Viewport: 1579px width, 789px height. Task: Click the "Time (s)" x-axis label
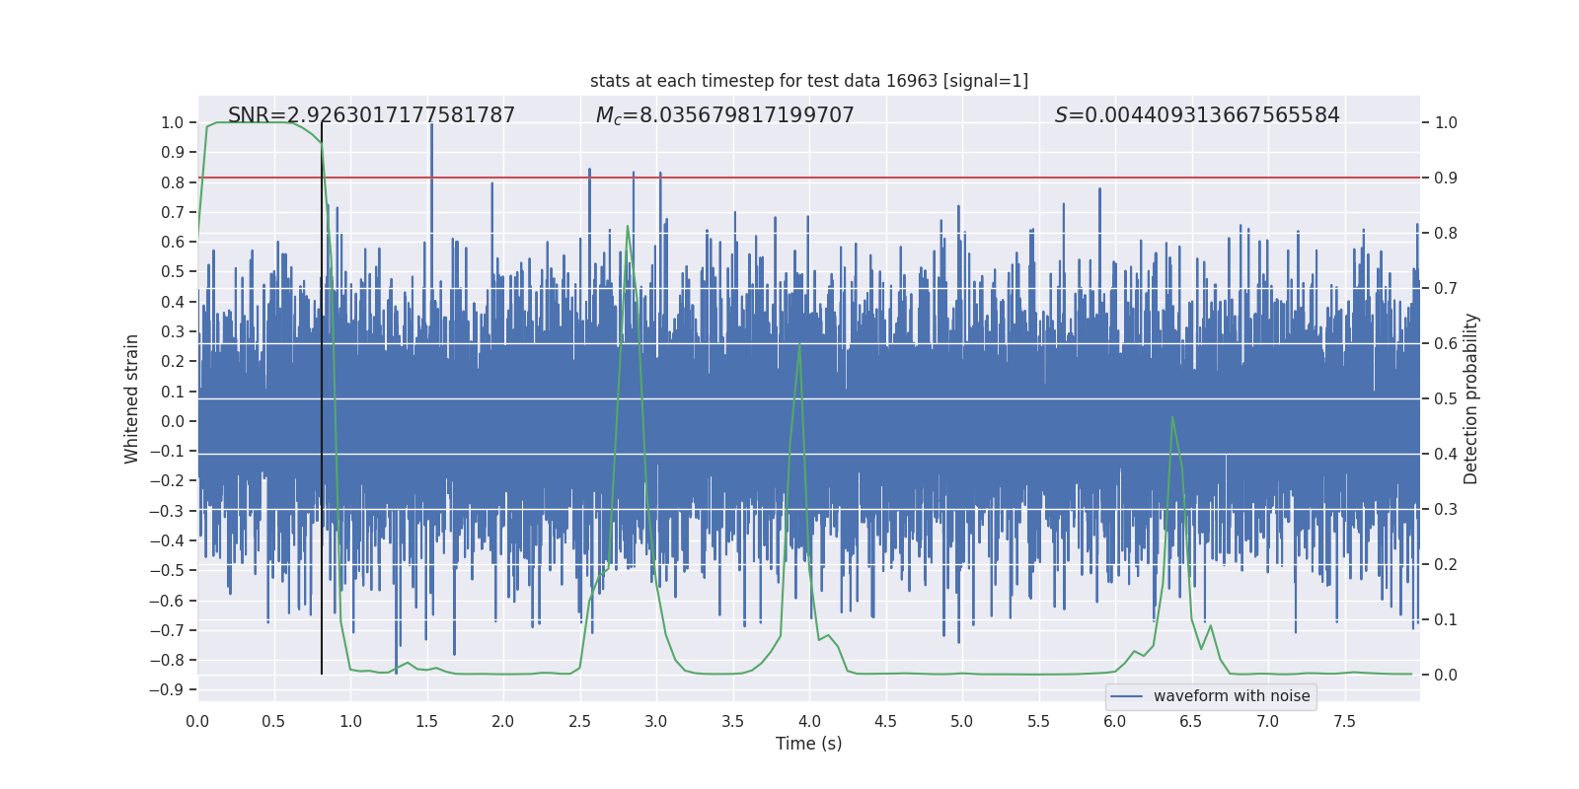point(808,744)
